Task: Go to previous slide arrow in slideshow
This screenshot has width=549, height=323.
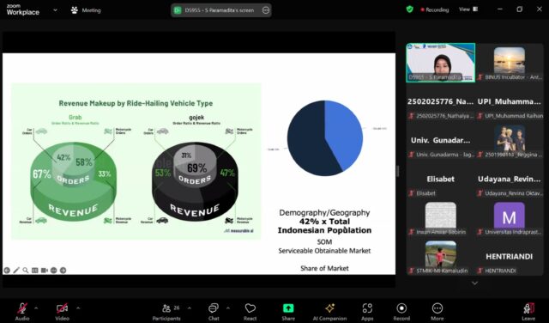Action: coord(7,271)
